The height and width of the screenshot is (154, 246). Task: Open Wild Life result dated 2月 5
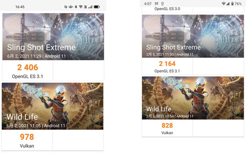[x=193, y=98]
